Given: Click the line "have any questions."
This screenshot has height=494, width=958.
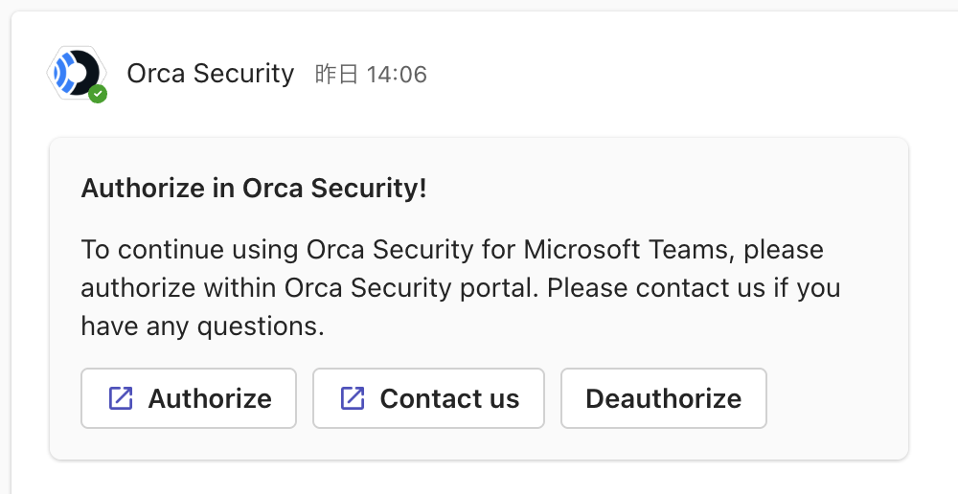Looking at the screenshot, I should coord(202,326).
